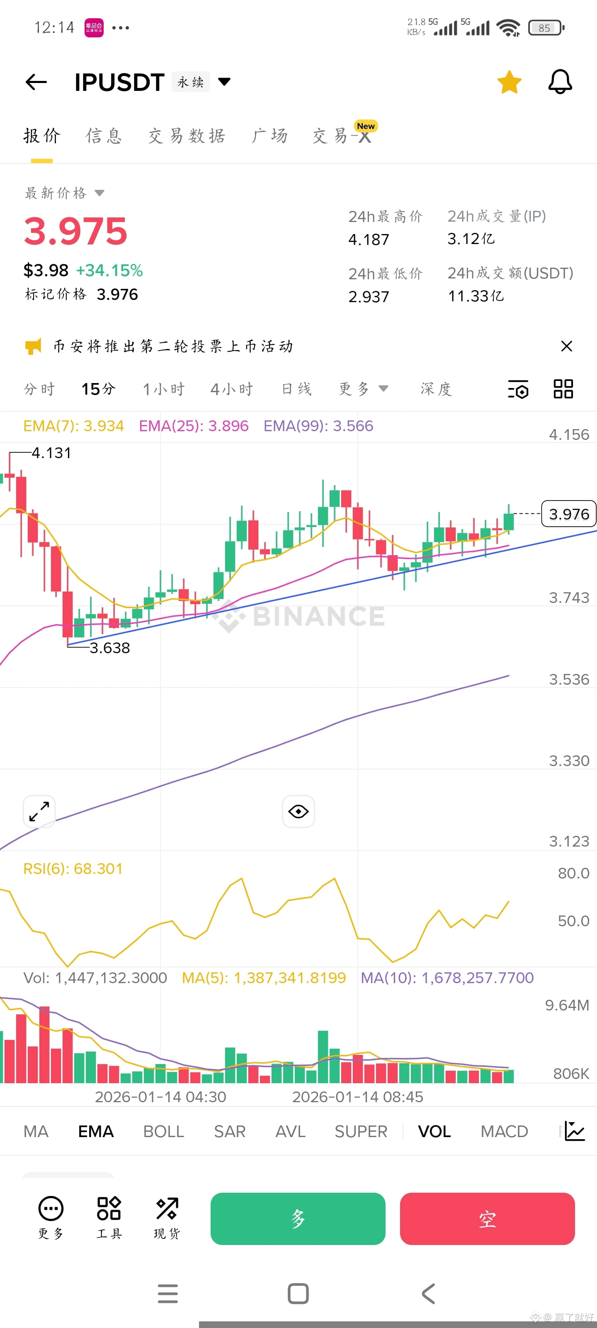Tap the red 空 short button
The height and width of the screenshot is (1328, 597).
pyautogui.click(x=487, y=1219)
